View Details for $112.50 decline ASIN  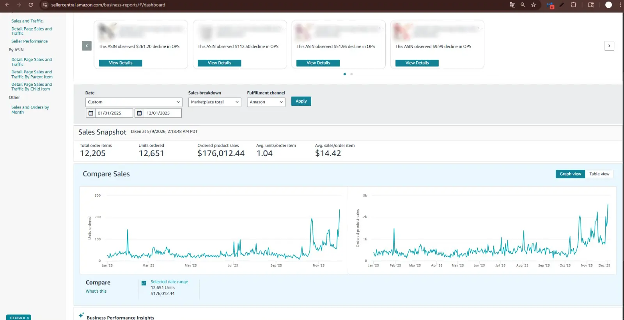coord(219,63)
